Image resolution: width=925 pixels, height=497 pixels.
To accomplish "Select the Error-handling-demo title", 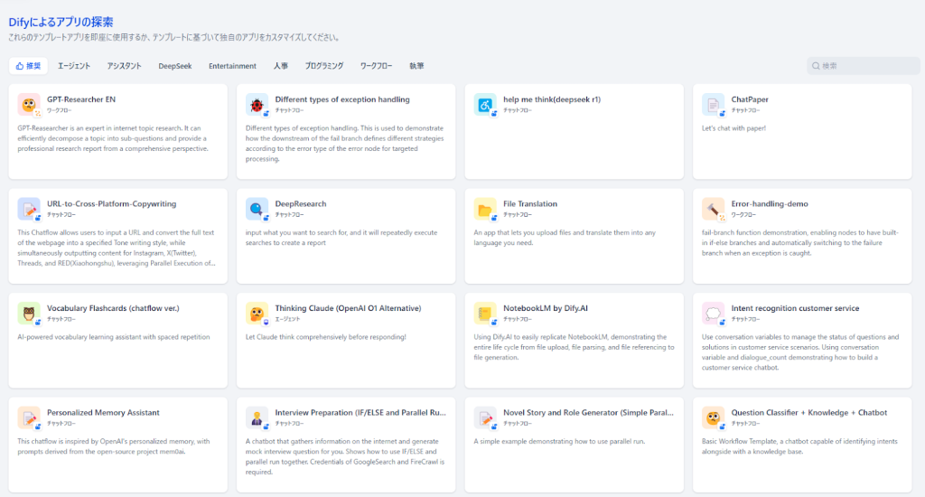I will 770,203.
